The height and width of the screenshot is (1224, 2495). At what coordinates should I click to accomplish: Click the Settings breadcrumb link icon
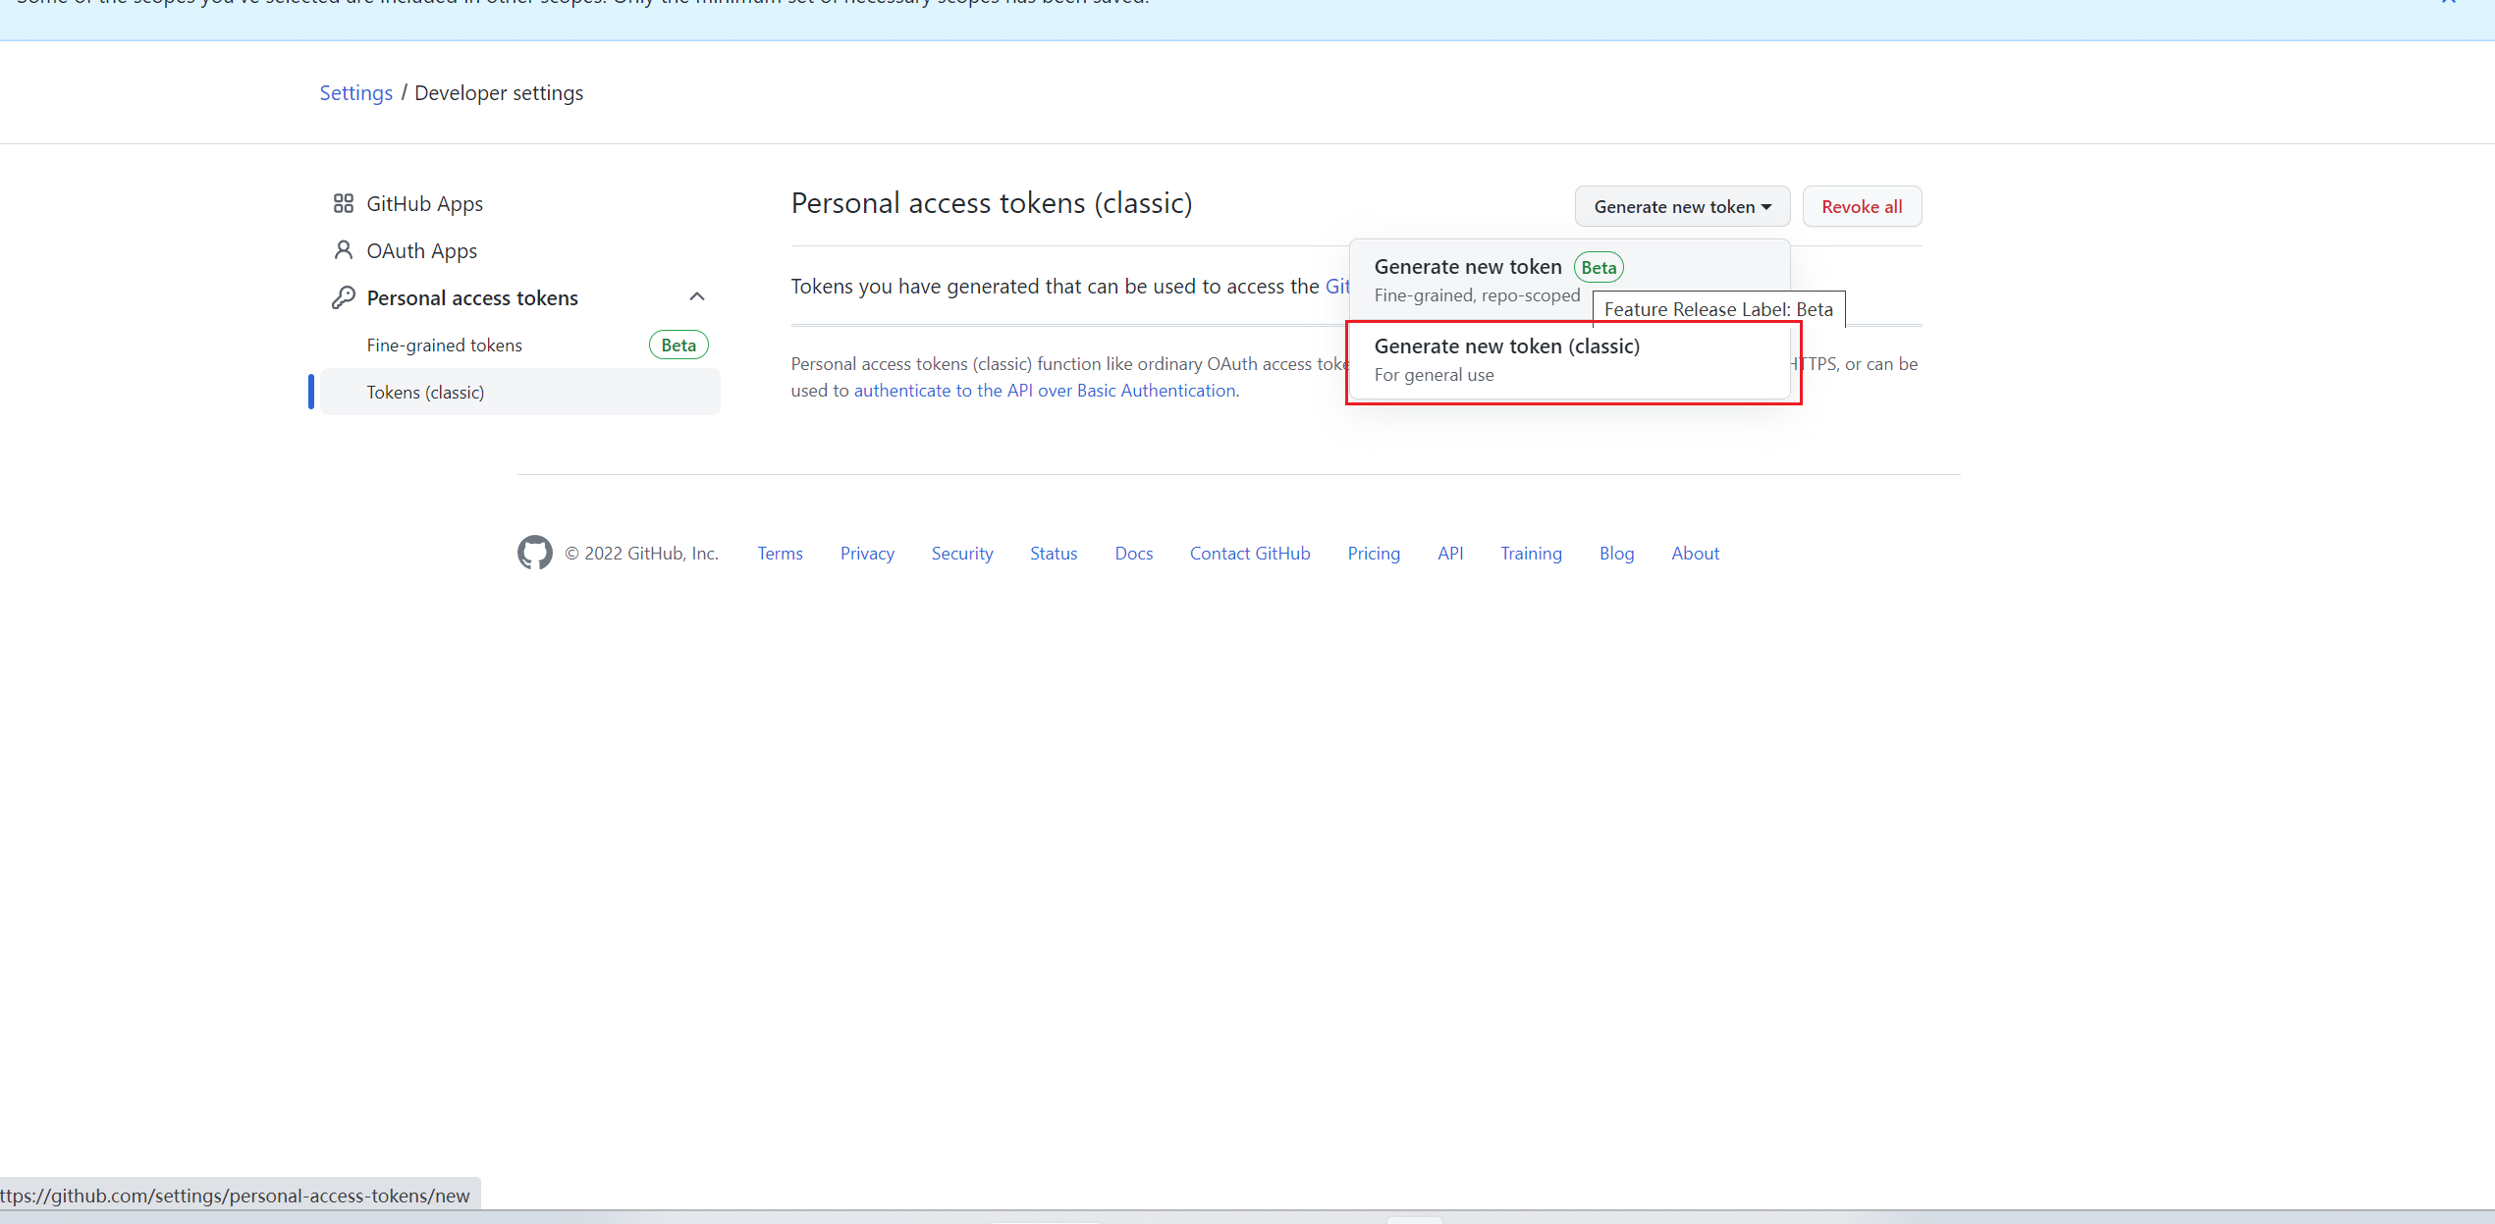pyautogui.click(x=354, y=92)
